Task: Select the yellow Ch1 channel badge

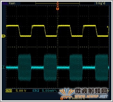Action: pyautogui.click(x=9, y=90)
